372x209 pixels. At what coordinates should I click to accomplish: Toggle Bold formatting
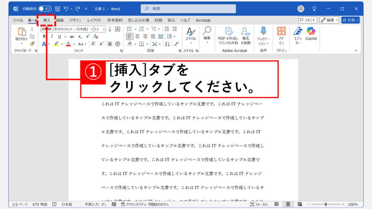coord(44,36)
